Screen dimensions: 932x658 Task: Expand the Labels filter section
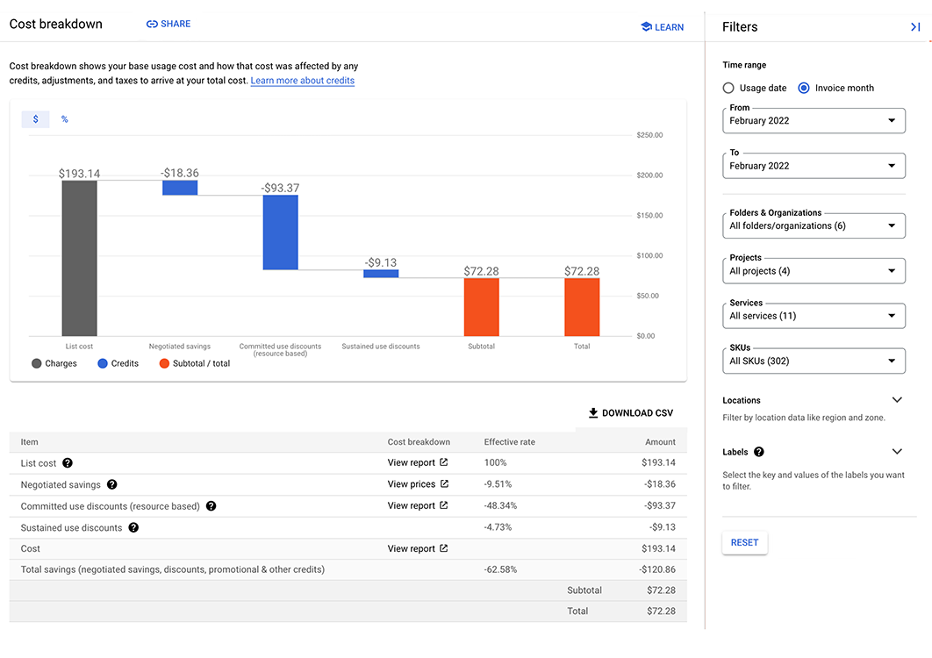(x=897, y=452)
